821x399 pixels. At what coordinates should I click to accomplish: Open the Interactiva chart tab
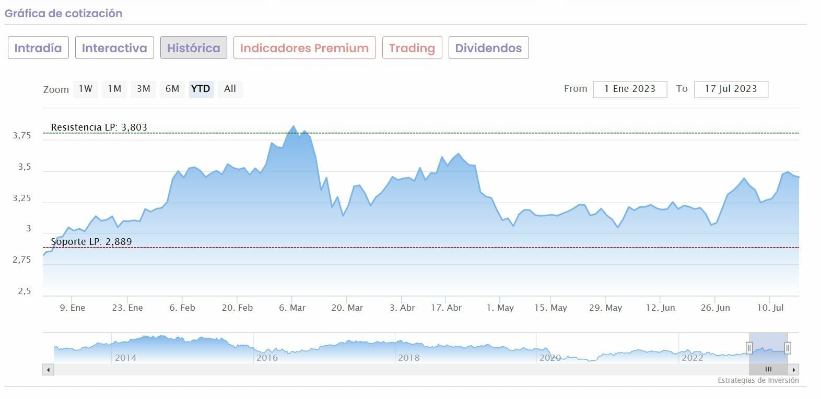coord(114,48)
